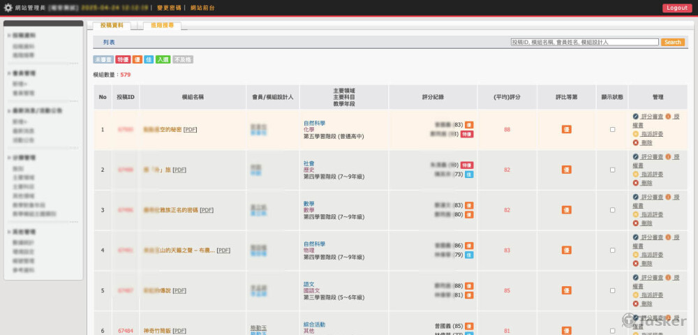Click the orange 授權書 icon in row 4

coord(668,237)
